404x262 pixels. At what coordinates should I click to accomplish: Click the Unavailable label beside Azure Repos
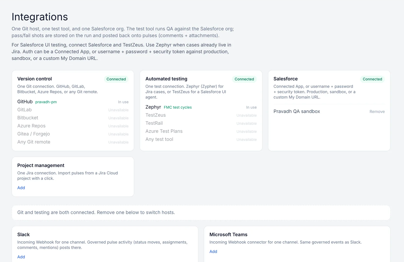click(x=118, y=126)
